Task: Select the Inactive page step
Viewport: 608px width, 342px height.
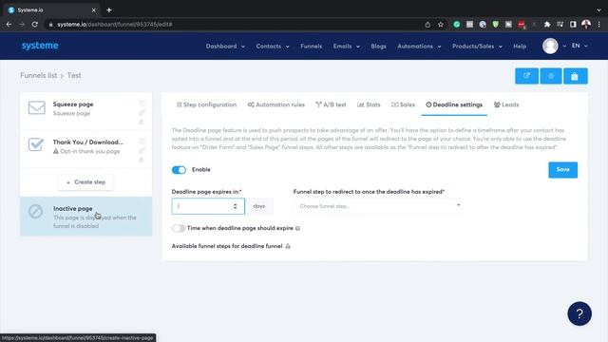Action: click(x=86, y=217)
